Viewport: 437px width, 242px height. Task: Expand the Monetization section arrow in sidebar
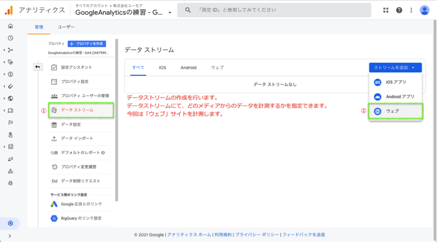point(4,74)
